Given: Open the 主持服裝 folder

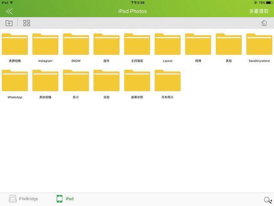Looking at the screenshot, I should 137,44.
